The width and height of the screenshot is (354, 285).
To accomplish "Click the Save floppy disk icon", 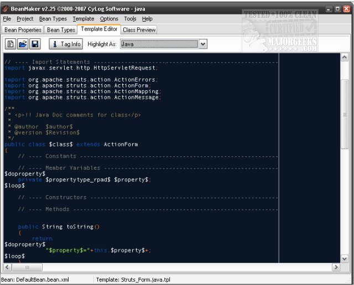I will [35, 44].
